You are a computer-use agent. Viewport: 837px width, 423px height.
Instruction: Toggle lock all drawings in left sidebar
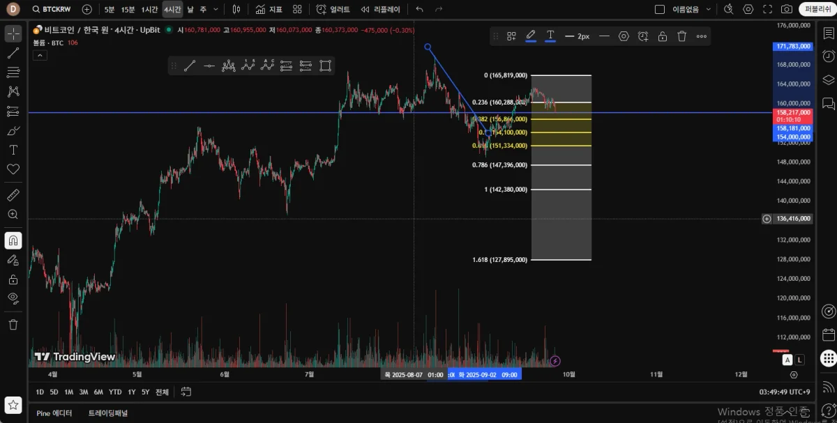coord(13,279)
